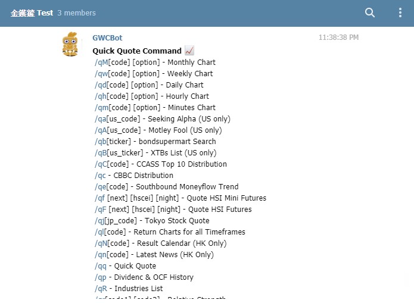The height and width of the screenshot is (303, 414).
Task: Click the /qM Monthly Chart command
Action: pos(101,63)
